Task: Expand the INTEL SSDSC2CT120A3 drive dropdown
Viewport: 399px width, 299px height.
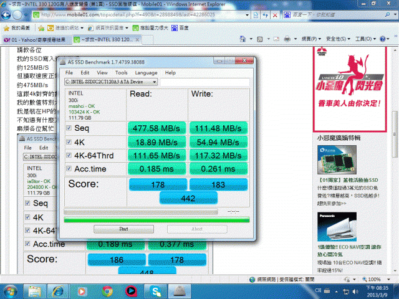Action: (x=154, y=82)
